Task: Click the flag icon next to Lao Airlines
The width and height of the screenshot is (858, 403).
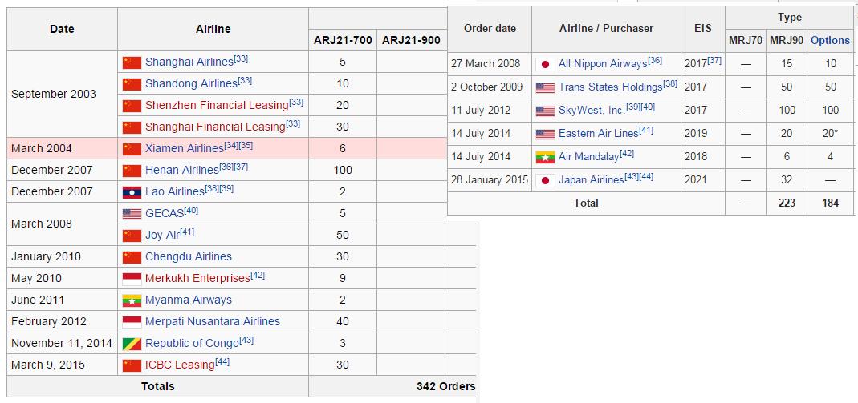Action: click(132, 192)
